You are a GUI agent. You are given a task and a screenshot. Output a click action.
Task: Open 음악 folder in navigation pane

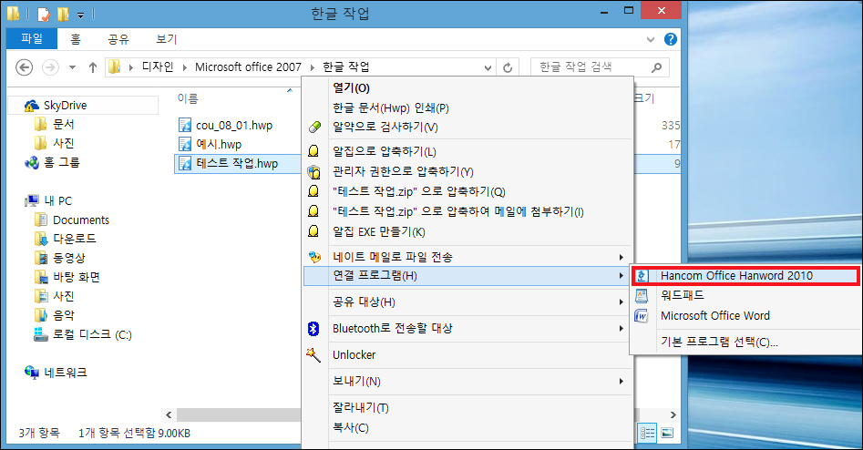pyautogui.click(x=63, y=315)
